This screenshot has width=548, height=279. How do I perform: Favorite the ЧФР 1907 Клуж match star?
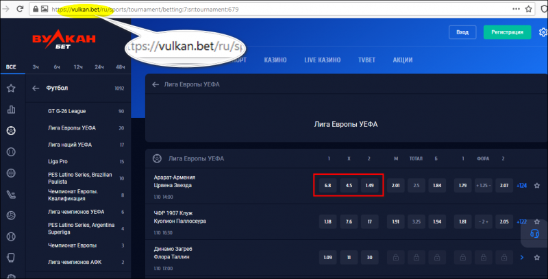(x=537, y=221)
